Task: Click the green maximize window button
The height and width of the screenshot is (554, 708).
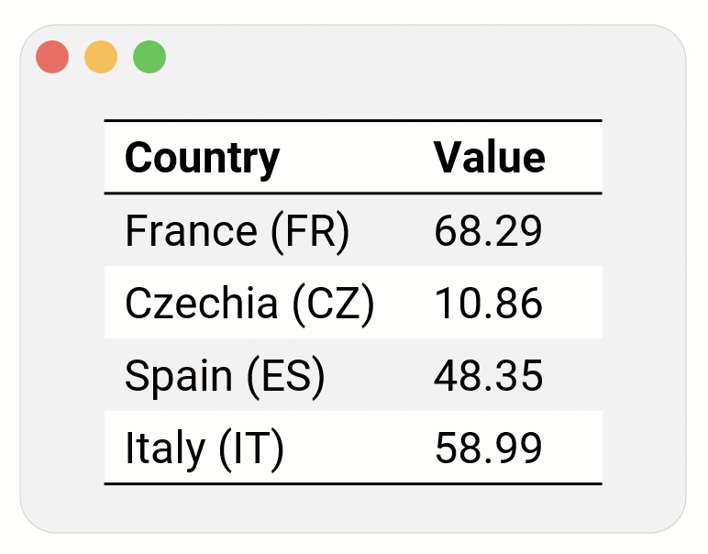Action: point(149,57)
